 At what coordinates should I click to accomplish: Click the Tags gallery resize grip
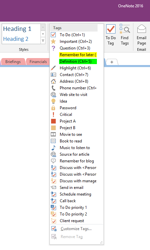pos(101,242)
